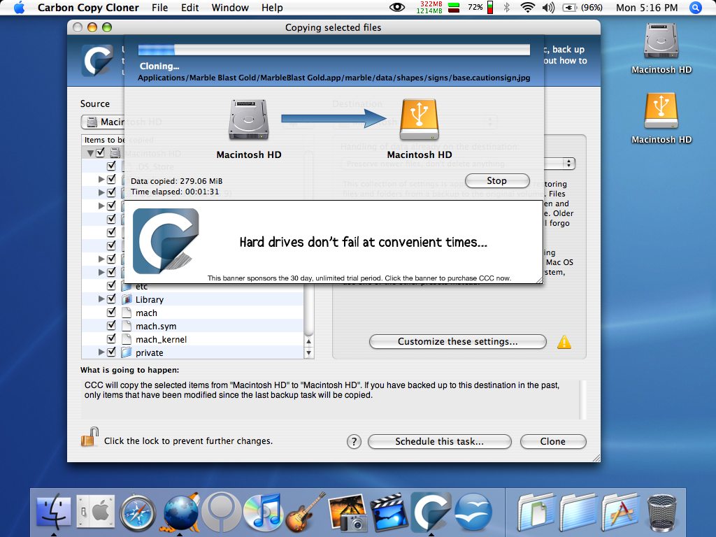The height and width of the screenshot is (537, 716).
Task: Toggle the Macintosh HD root checkbox
Action: click(101, 152)
